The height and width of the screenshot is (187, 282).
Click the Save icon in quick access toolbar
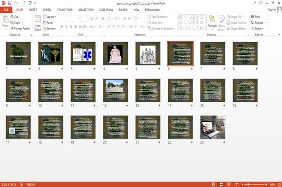pyautogui.click(x=10, y=3)
